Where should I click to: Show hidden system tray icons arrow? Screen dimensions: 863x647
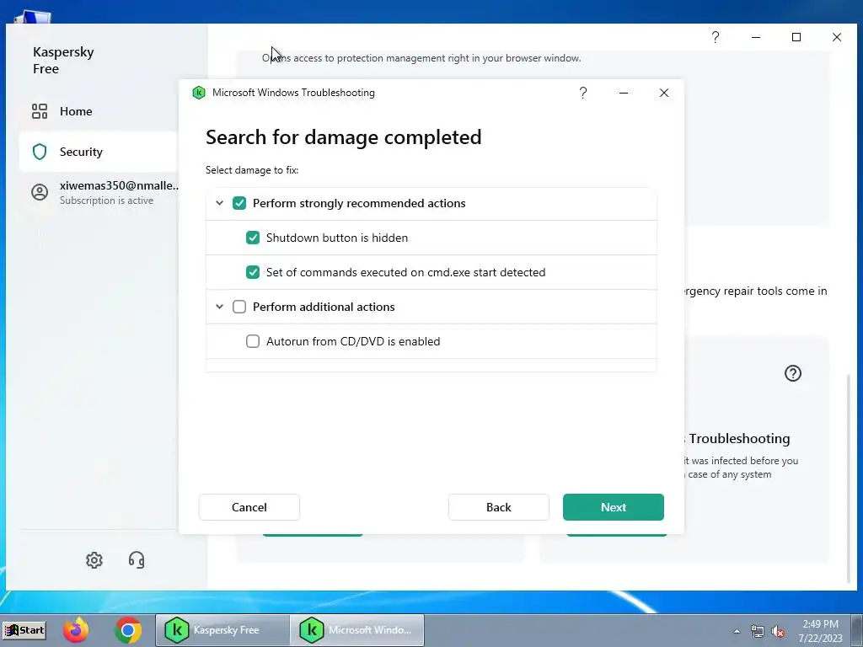click(737, 632)
